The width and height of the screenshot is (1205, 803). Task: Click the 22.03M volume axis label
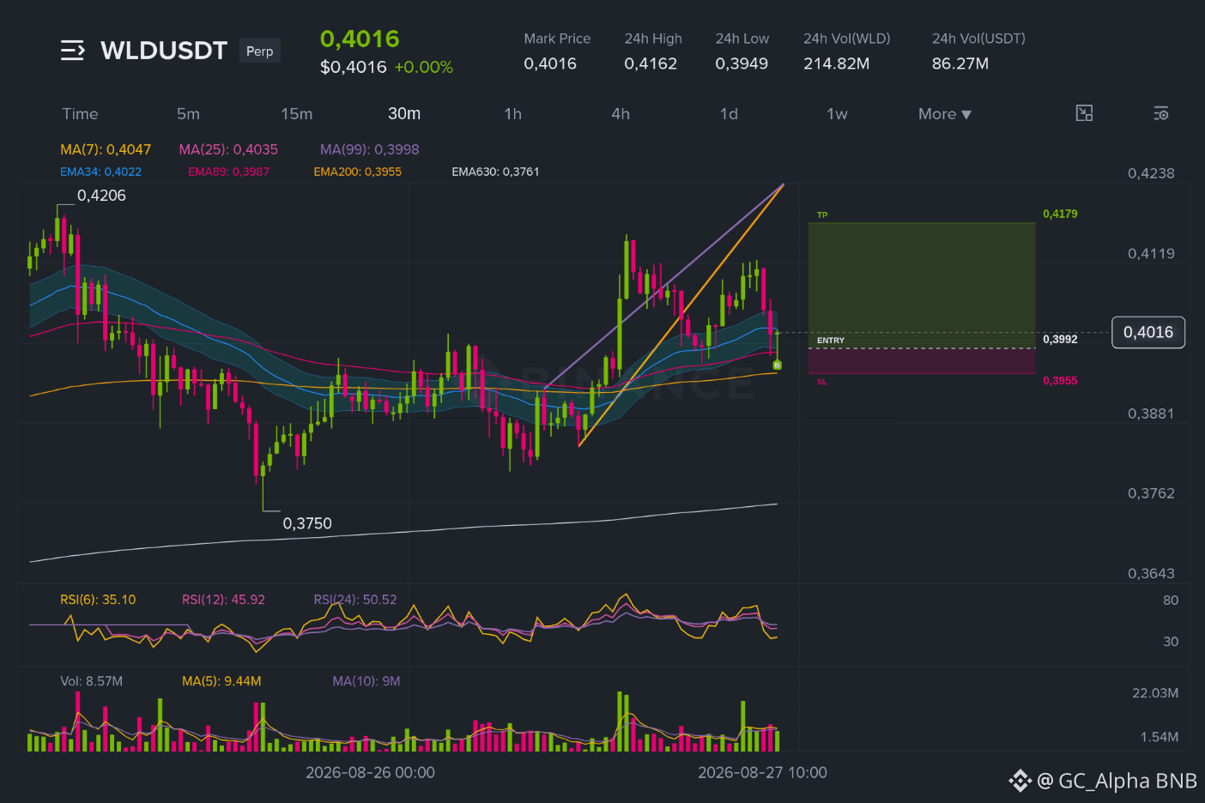[x=1155, y=692]
